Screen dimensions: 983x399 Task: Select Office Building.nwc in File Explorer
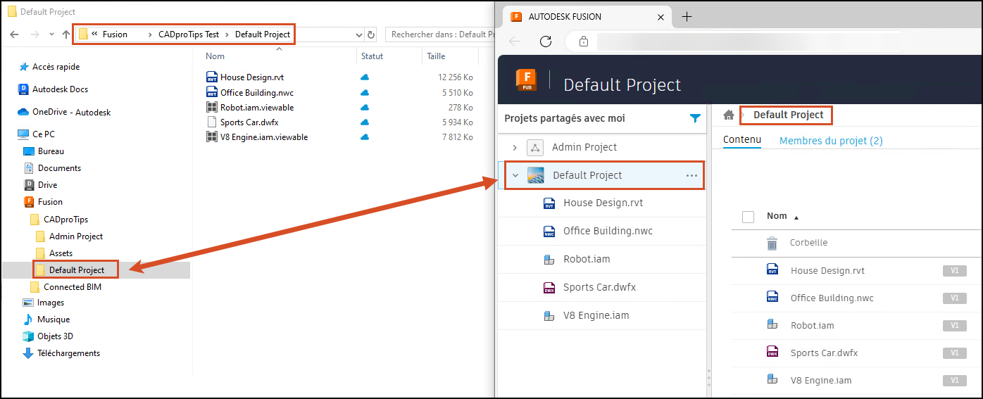pyautogui.click(x=257, y=92)
